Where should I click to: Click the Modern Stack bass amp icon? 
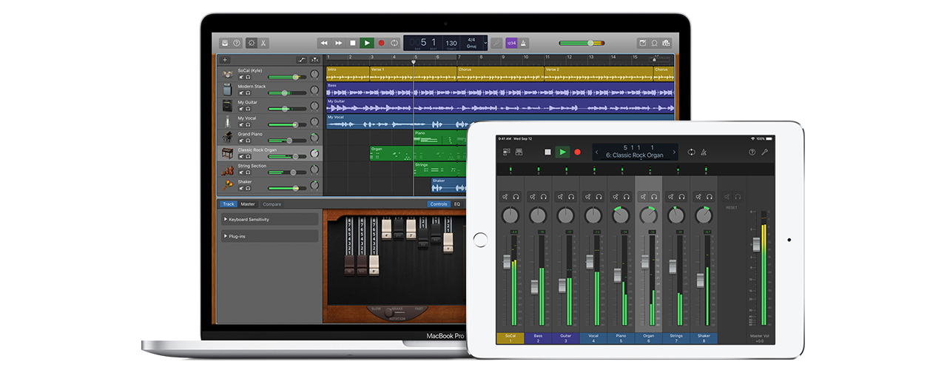pyautogui.click(x=228, y=90)
